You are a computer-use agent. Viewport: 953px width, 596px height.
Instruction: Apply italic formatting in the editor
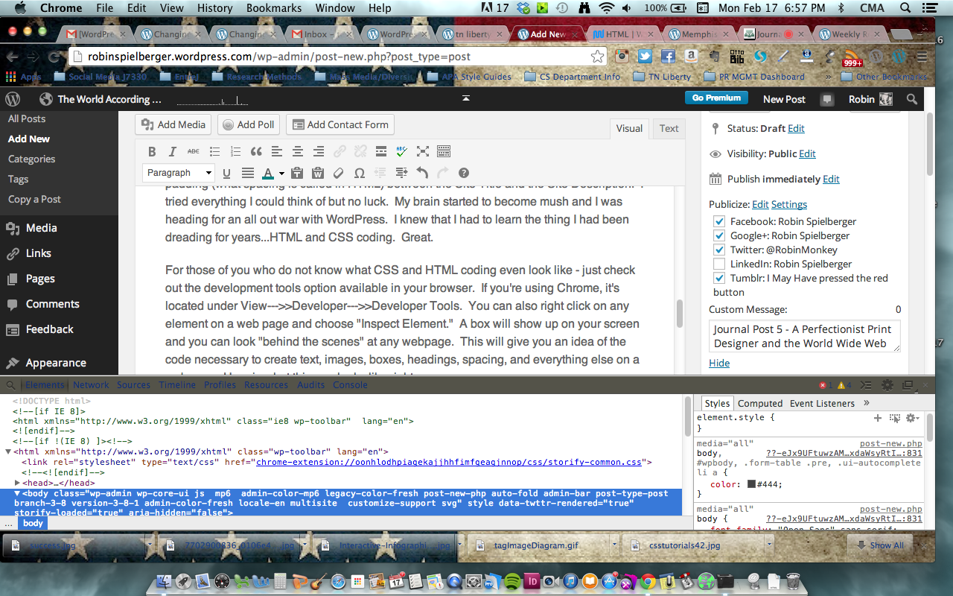tap(173, 151)
